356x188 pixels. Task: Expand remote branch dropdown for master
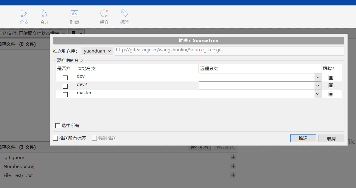click(318, 94)
